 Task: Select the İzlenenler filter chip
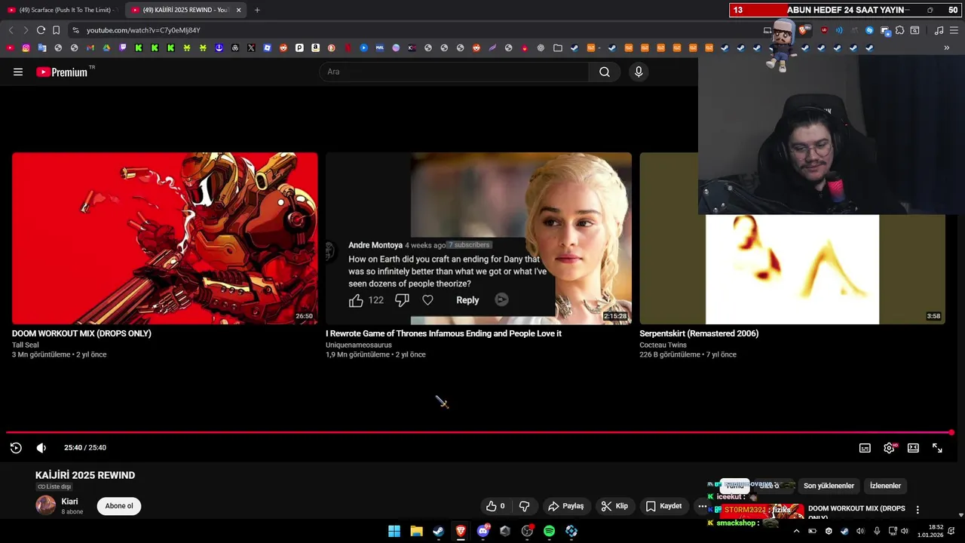pyautogui.click(x=885, y=486)
